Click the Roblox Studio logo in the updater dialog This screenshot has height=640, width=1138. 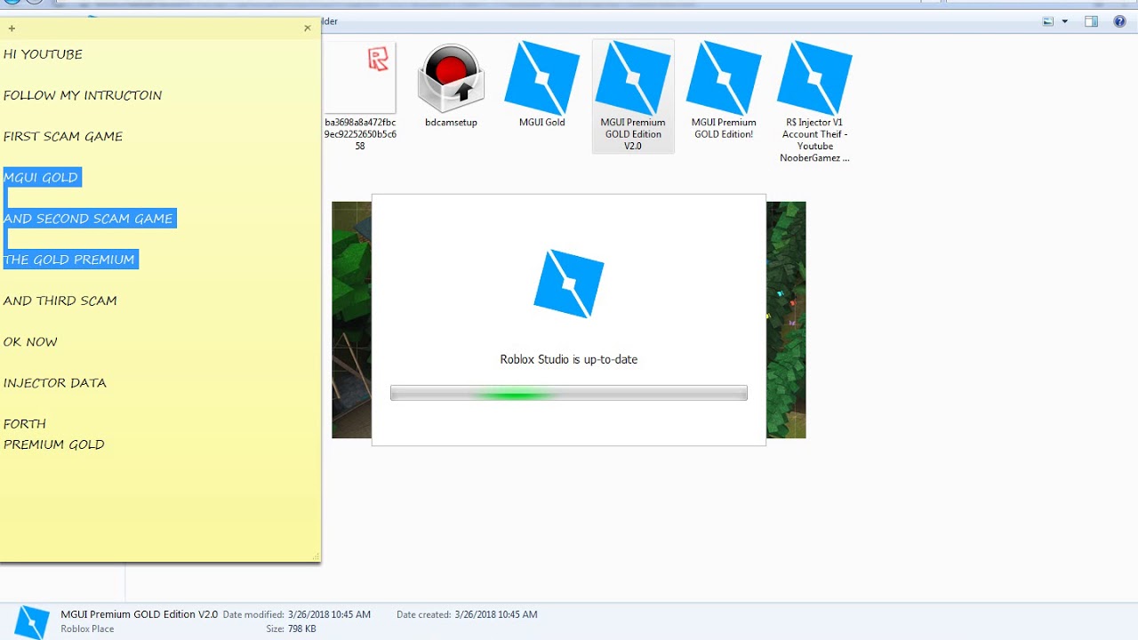point(569,283)
